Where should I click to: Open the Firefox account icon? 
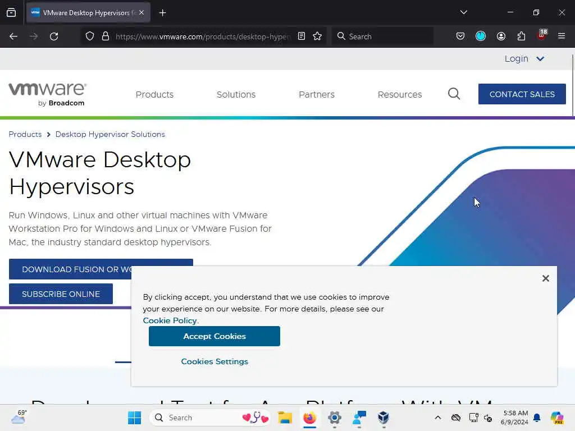tap(501, 36)
